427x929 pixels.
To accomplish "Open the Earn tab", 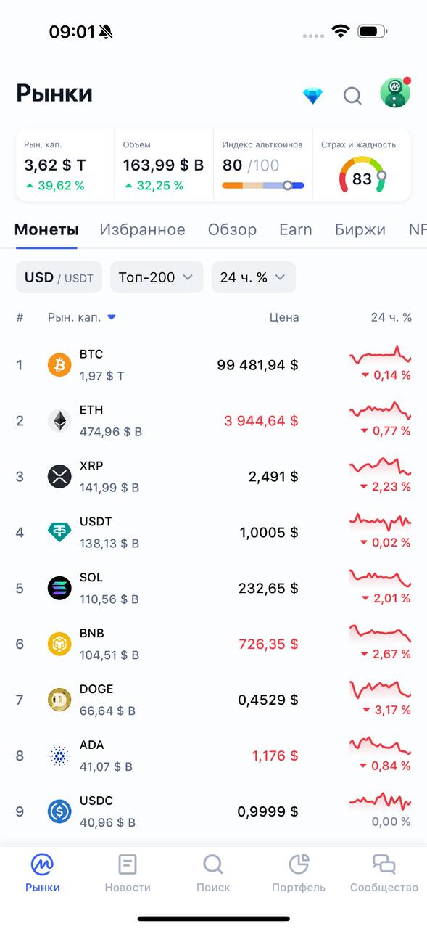I will 296,229.
